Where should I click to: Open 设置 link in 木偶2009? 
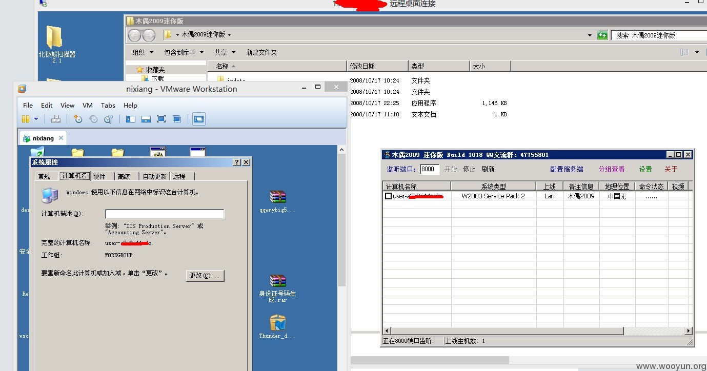pyautogui.click(x=645, y=169)
